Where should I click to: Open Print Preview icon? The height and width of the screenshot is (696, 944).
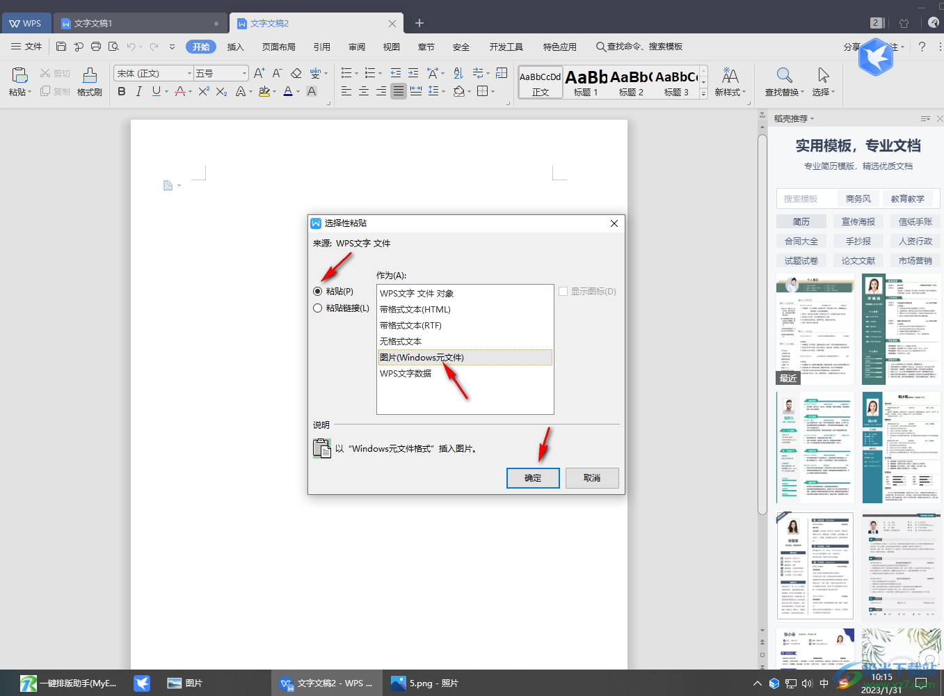pos(113,47)
